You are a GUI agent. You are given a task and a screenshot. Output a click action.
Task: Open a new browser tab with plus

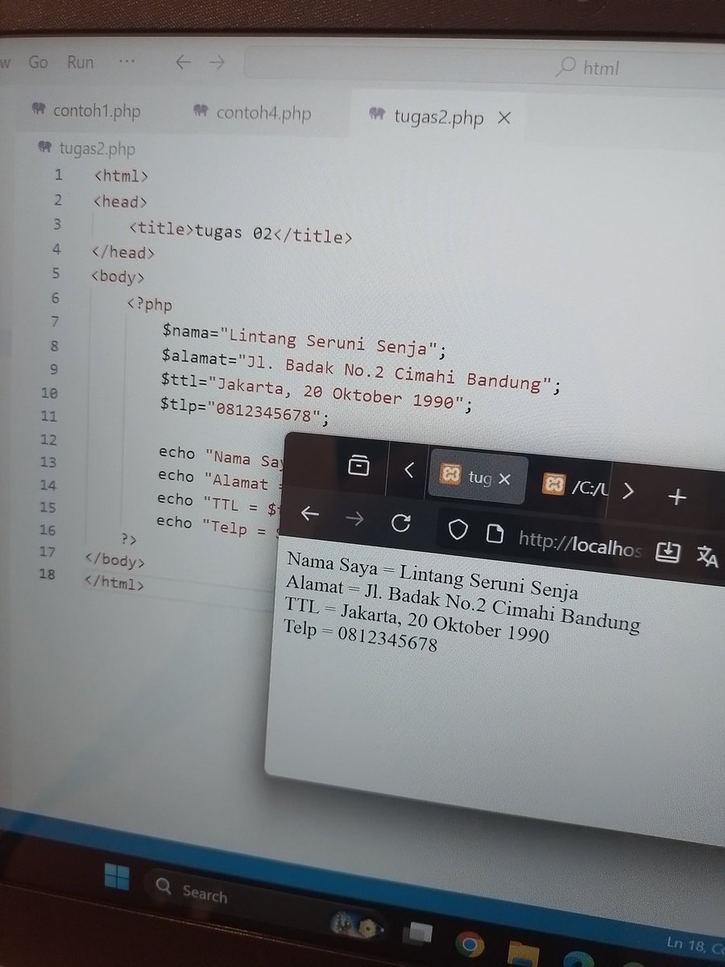pyautogui.click(x=677, y=497)
